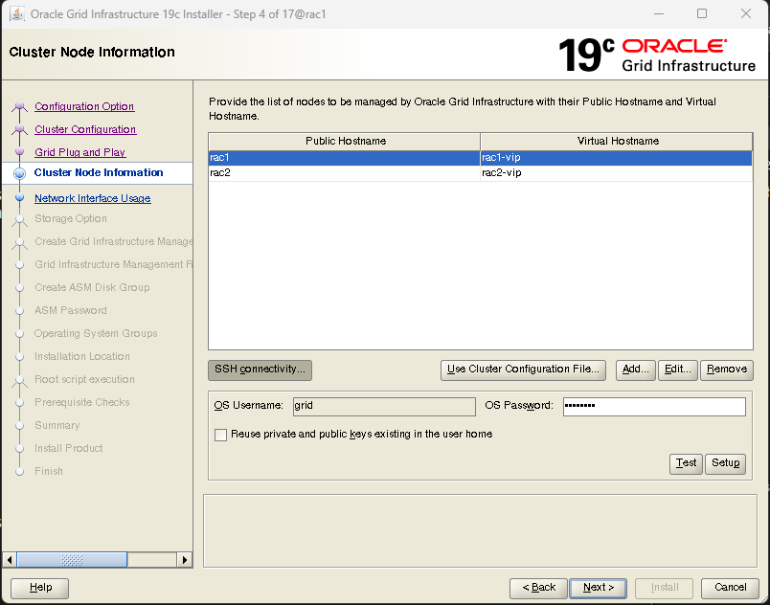770x605 pixels.
Task: Click right arrow of sidebar scrollbar
Action: [184, 559]
